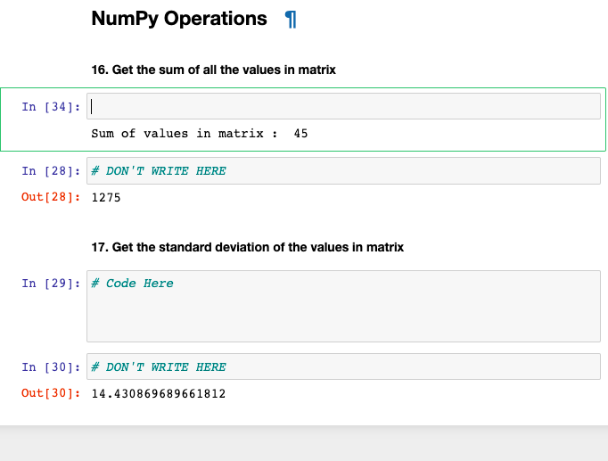This screenshot has width=608, height=461.
Task: Click the In [34] prompt label
Action: [x=51, y=107]
